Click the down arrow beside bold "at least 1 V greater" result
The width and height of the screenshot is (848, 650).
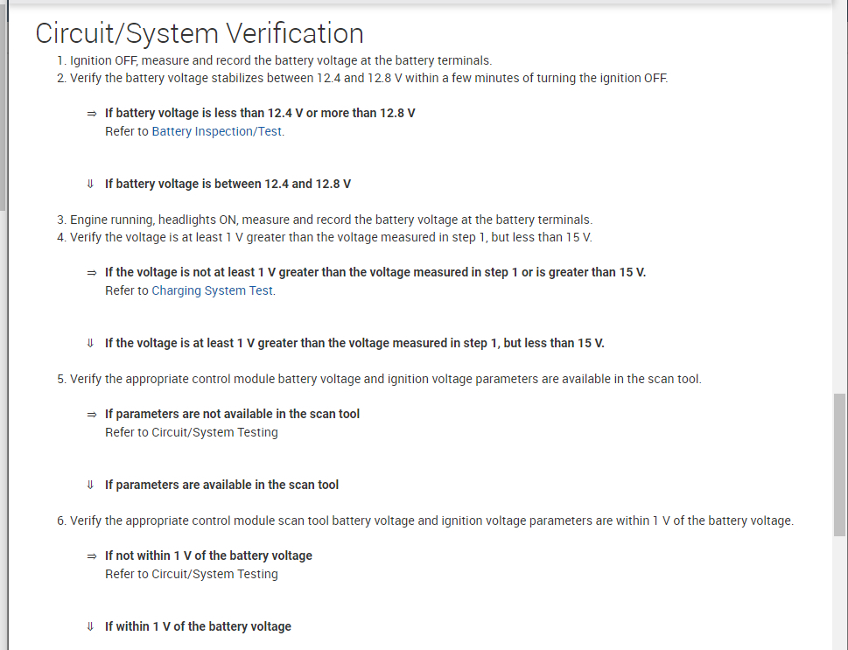click(x=90, y=343)
